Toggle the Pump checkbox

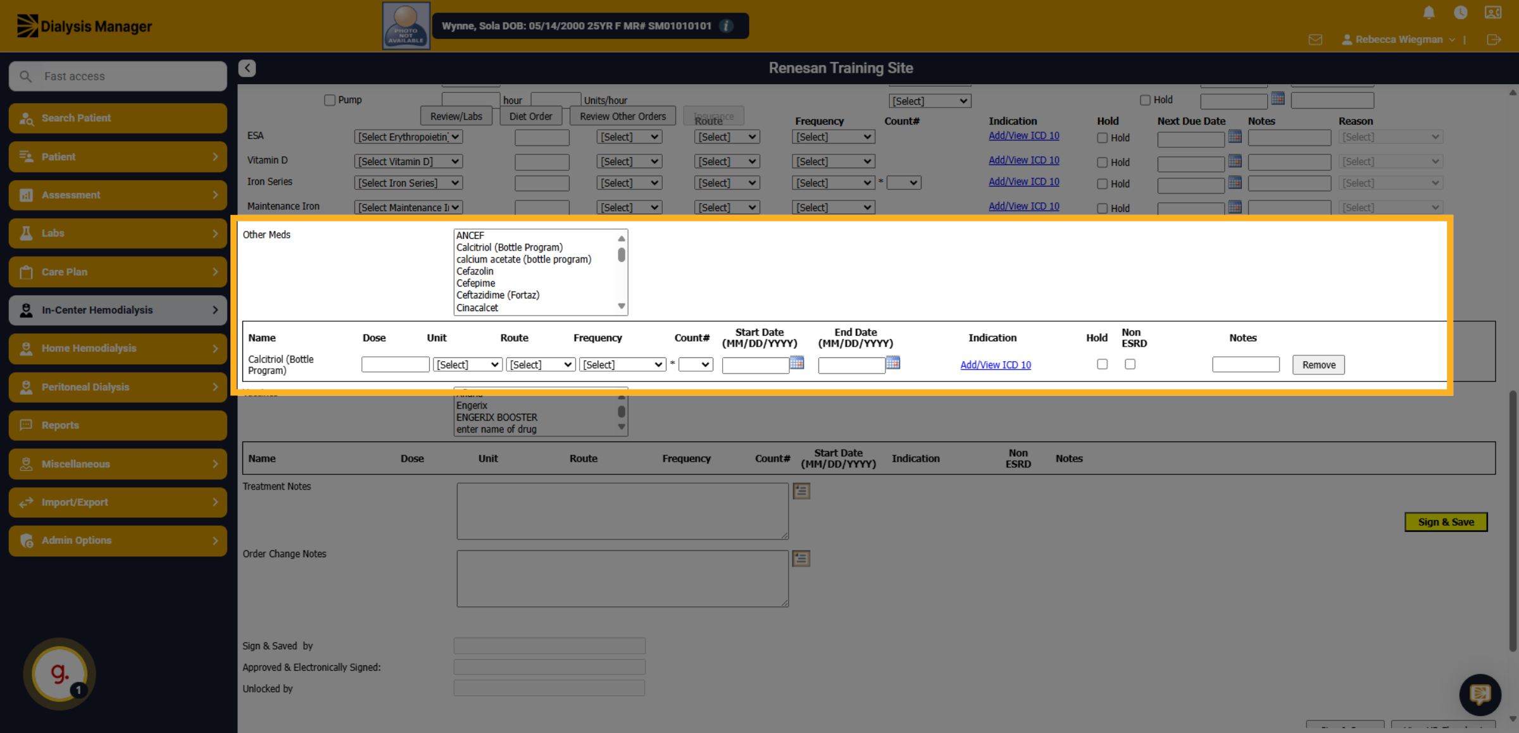[x=330, y=100]
